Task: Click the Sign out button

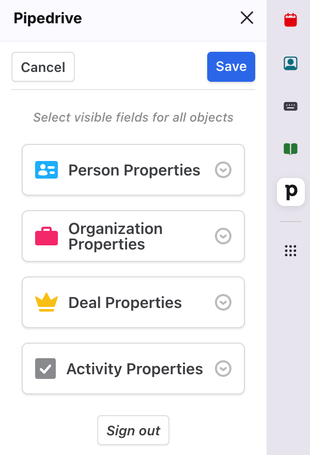Action: pos(133,430)
